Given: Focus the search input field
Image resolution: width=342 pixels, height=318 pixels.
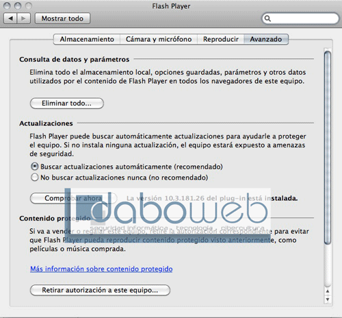Looking at the screenshot, I should point(300,19).
